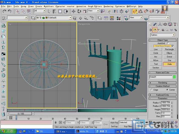Activate the Select and Scale tool
This screenshot has height=134, width=179.
(85, 11)
